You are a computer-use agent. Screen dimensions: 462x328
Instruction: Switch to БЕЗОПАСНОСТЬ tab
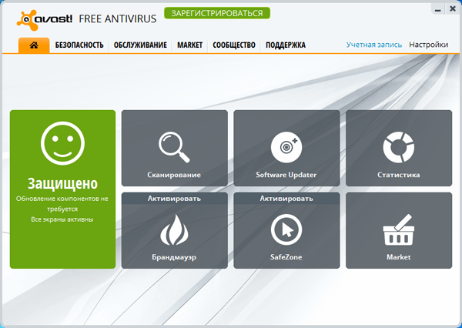tap(79, 45)
